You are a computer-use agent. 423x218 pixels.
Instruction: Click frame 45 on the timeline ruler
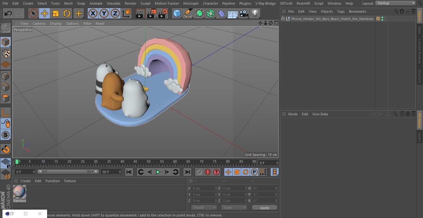coord(135,161)
